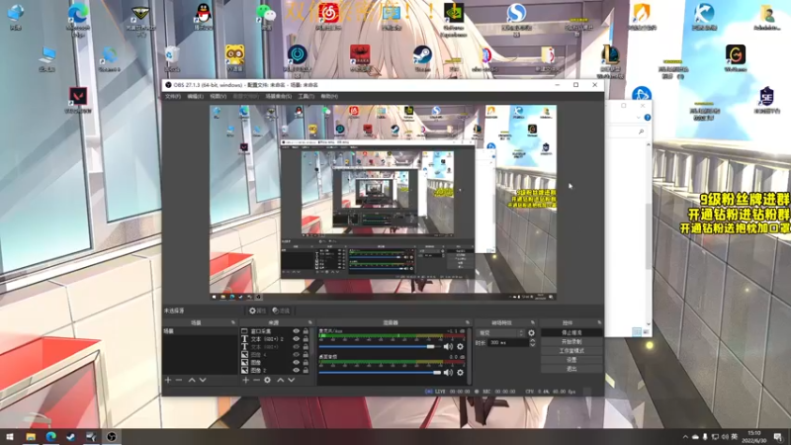Click 停止推流 to stop streaming
The width and height of the screenshot is (791, 445).
point(571,332)
